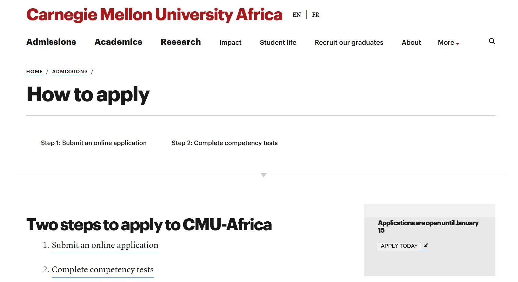The width and height of the screenshot is (518, 282).
Task: Click the Submit an online application link
Action: coord(105,245)
